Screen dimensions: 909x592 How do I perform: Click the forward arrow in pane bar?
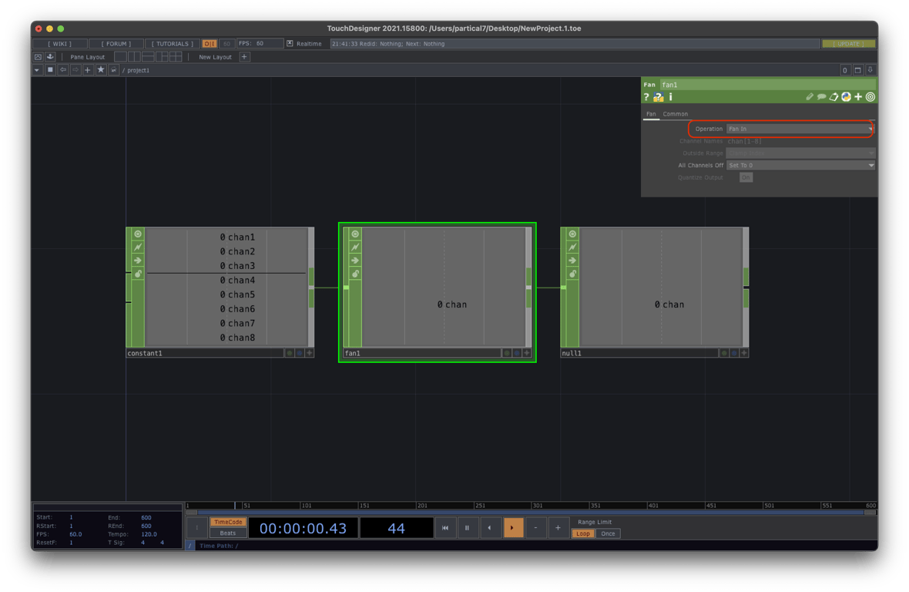click(x=75, y=70)
